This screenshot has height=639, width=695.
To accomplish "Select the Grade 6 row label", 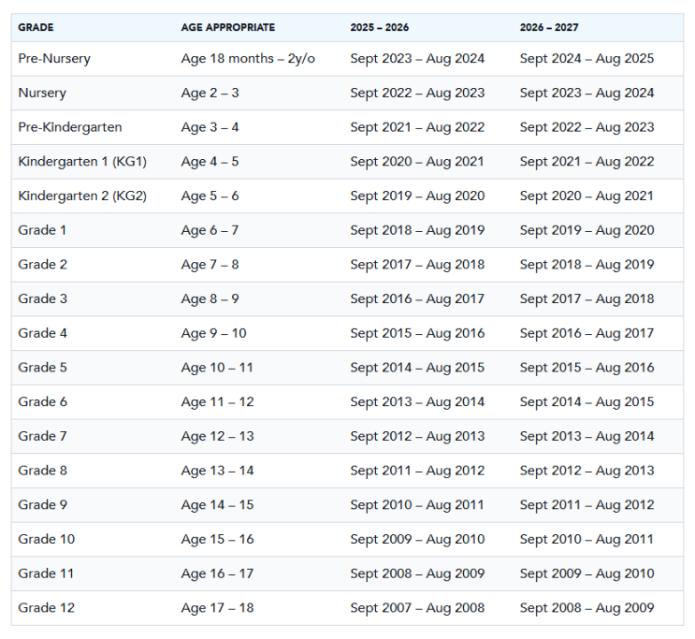I will coord(42,401).
